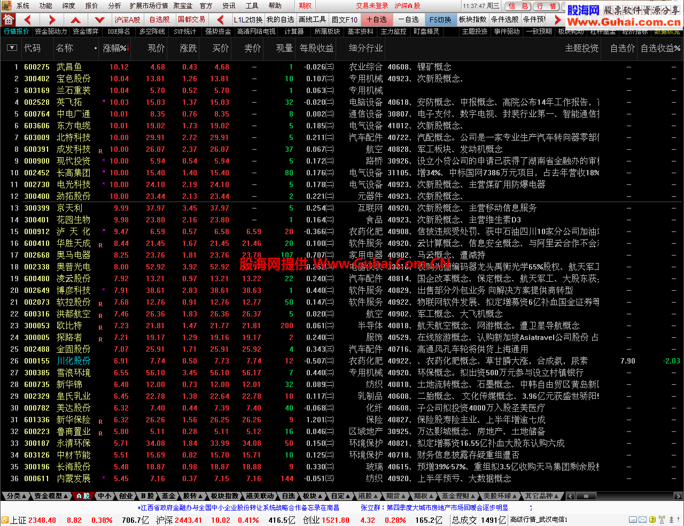Image resolution: width=684 pixels, height=526 pixels.
Task: Click the scroll right arrow on horizontal scrollbar
Action: click(x=679, y=496)
